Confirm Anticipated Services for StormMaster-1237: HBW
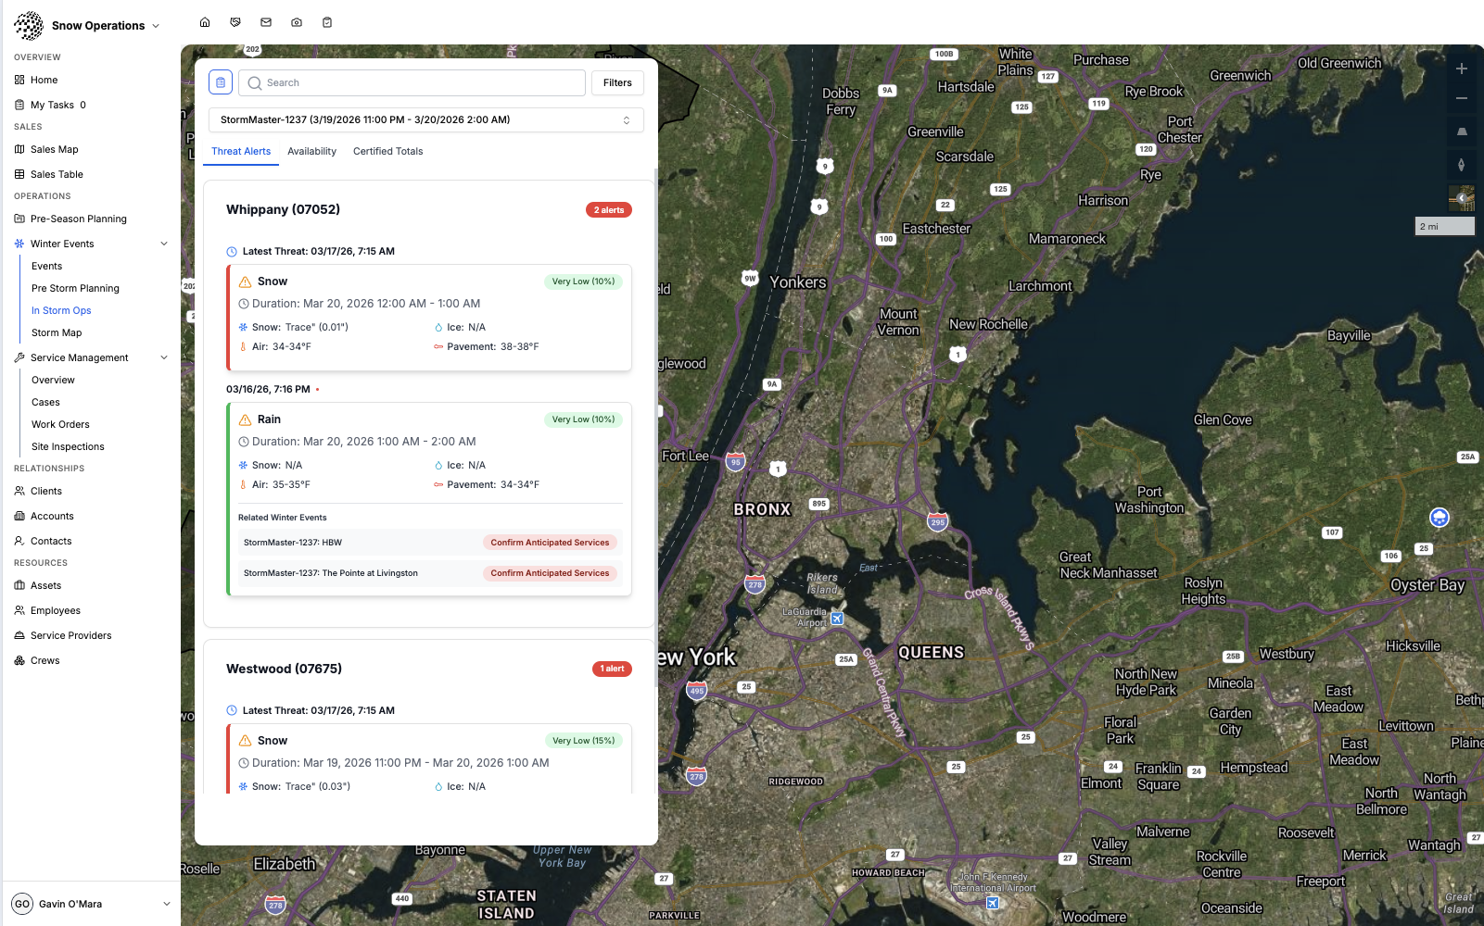 pos(550,543)
